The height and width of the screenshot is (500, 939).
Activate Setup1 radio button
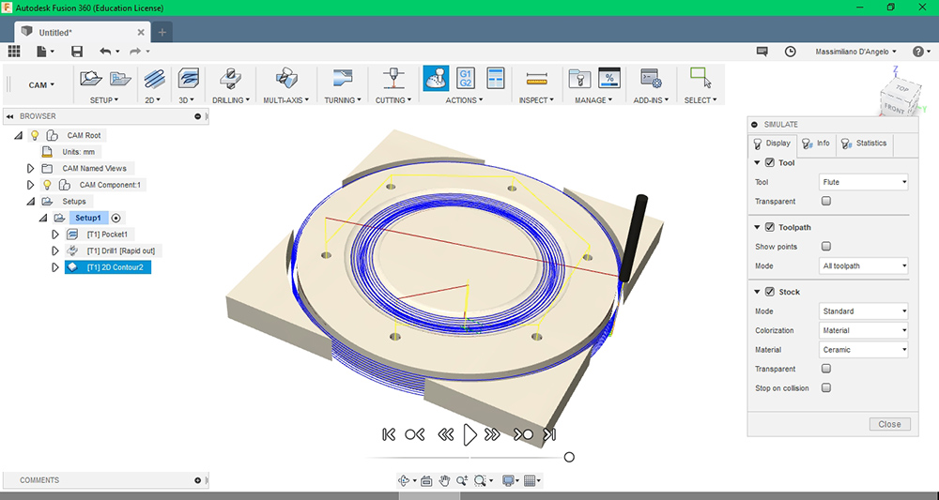point(116,218)
